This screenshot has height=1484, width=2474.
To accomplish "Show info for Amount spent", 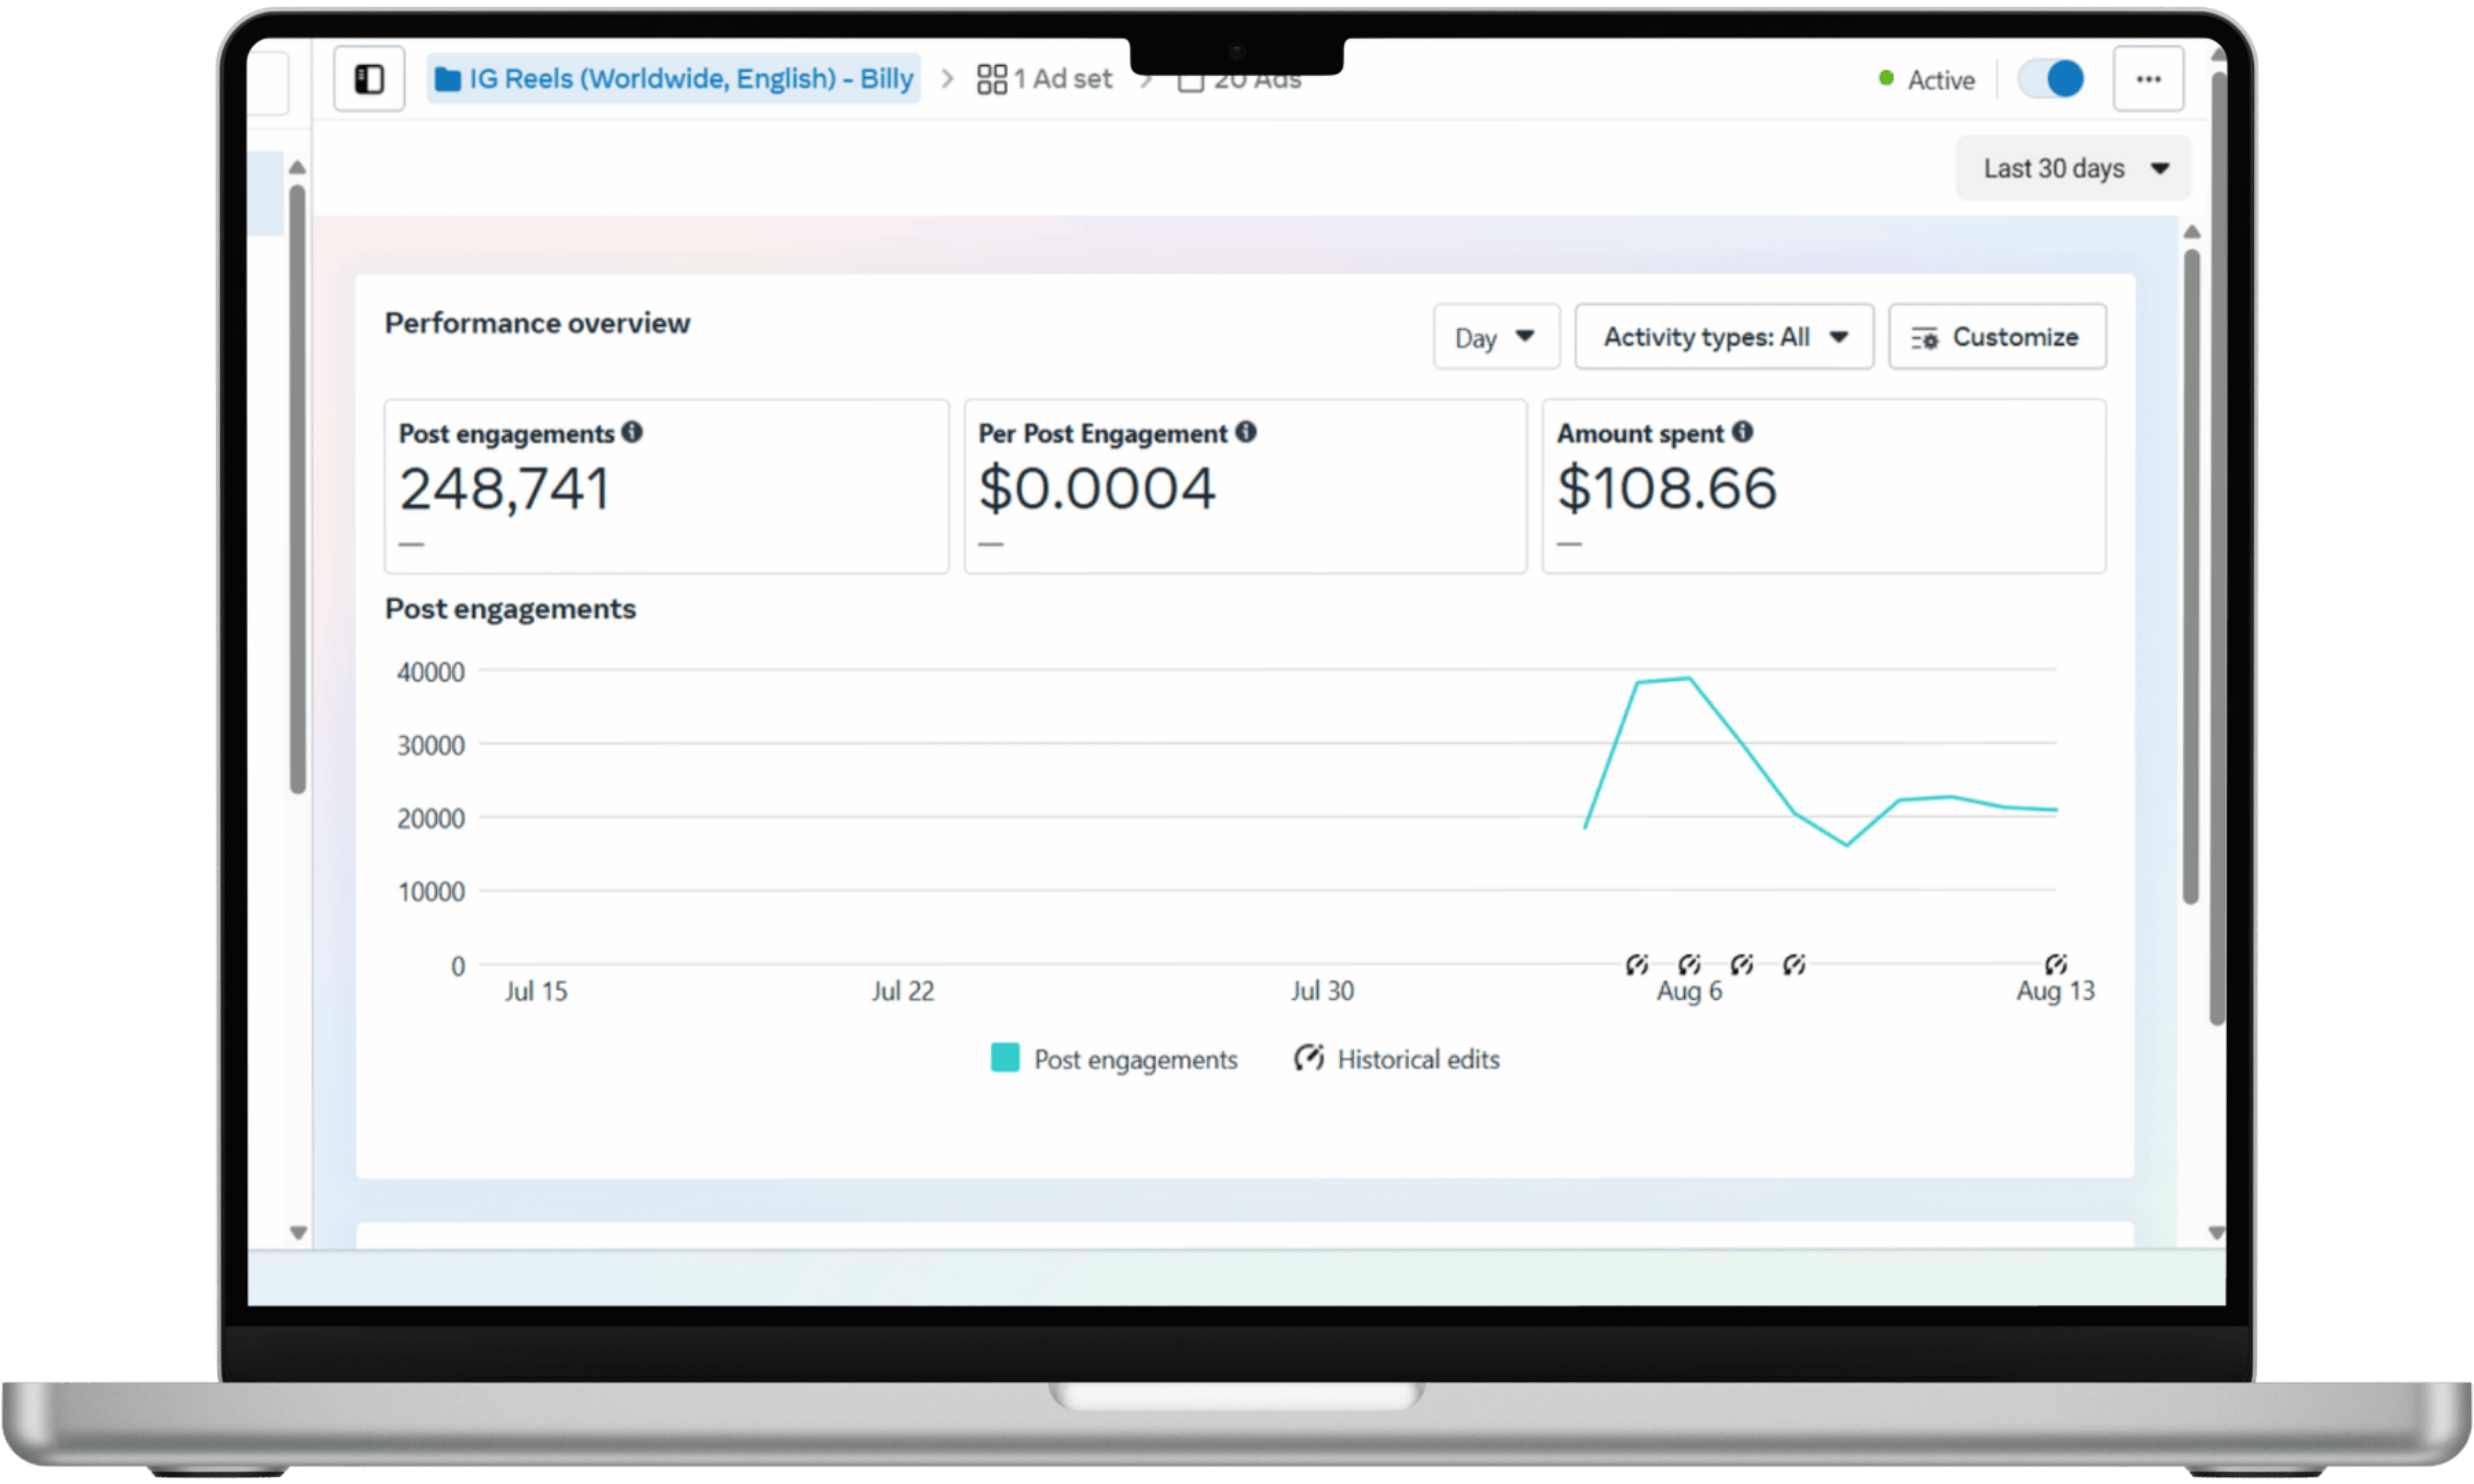I will 1743,432.
